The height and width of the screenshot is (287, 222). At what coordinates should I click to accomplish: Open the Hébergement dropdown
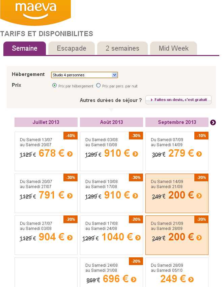click(x=84, y=75)
